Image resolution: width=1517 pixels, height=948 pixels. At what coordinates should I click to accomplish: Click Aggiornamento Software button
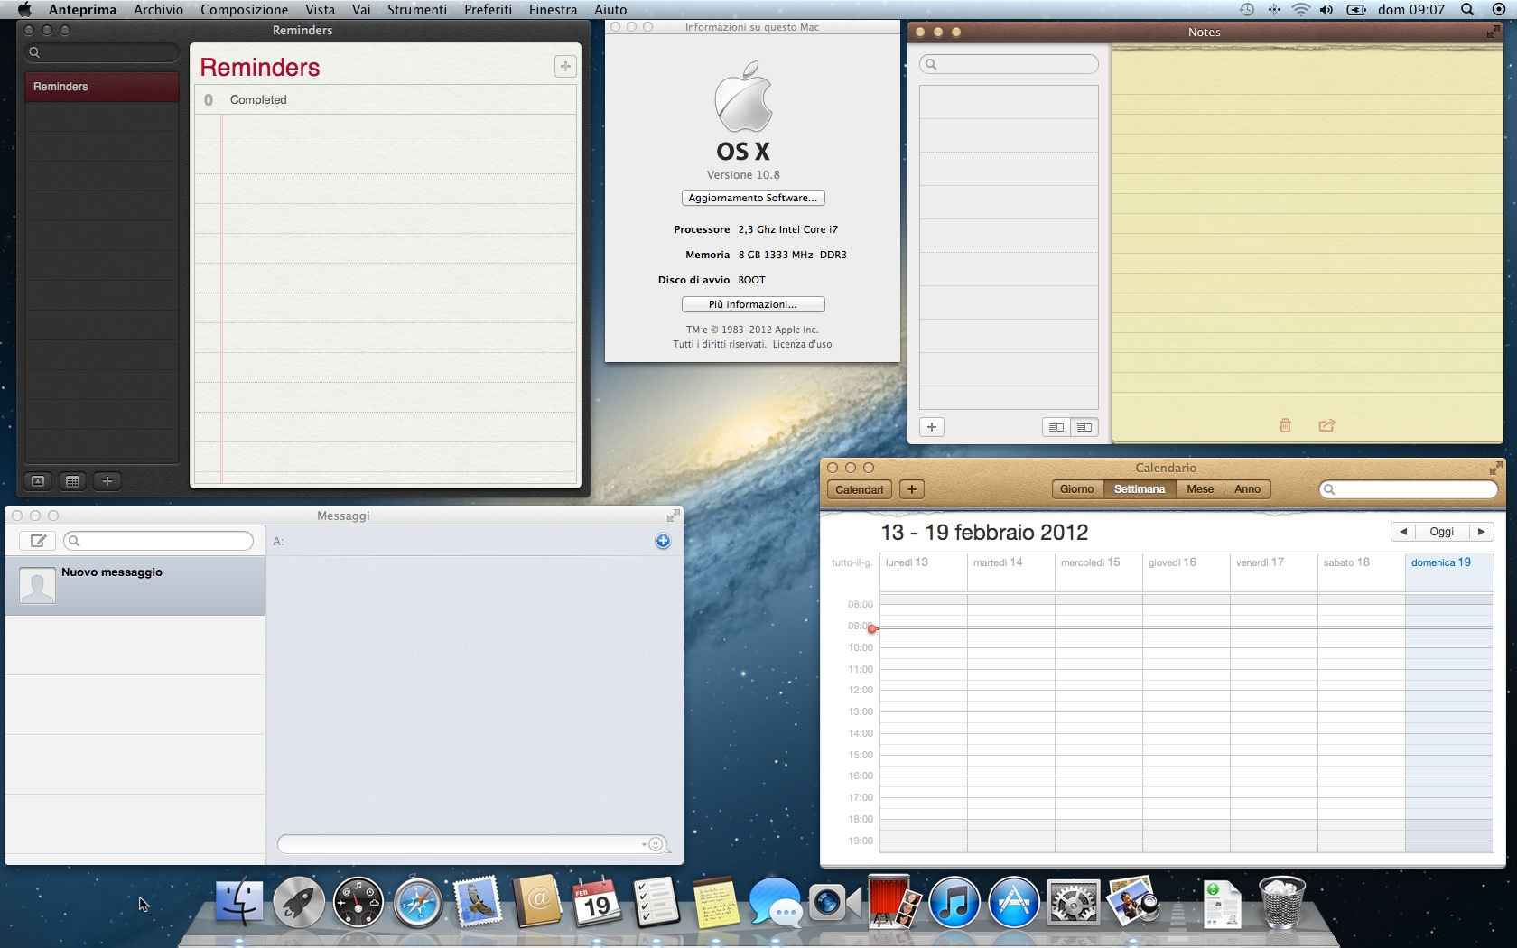[752, 198]
